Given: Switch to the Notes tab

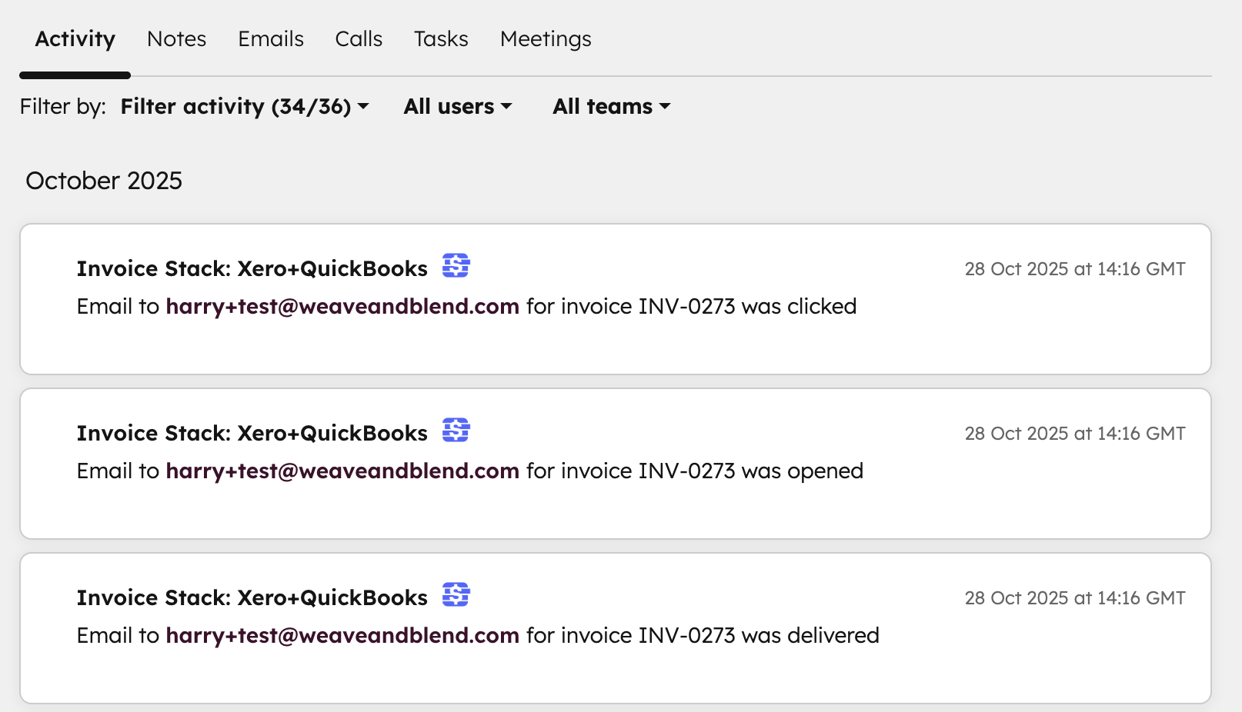Looking at the screenshot, I should [x=176, y=39].
